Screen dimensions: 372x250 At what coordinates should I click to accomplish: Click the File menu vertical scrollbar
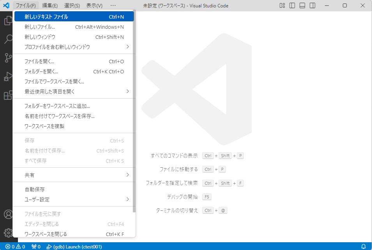(x=134, y=111)
